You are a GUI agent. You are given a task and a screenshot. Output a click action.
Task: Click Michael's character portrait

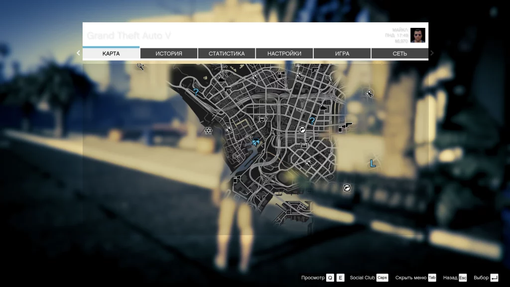click(418, 35)
